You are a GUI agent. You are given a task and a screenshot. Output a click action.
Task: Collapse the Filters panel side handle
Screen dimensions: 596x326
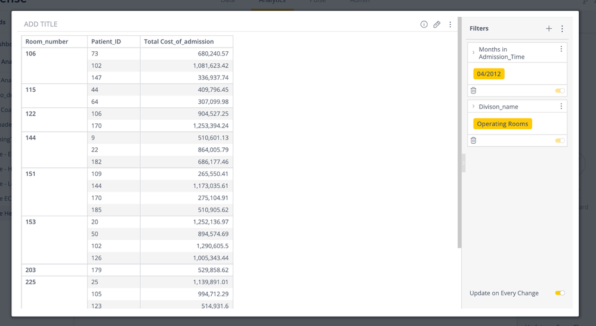[x=464, y=163]
